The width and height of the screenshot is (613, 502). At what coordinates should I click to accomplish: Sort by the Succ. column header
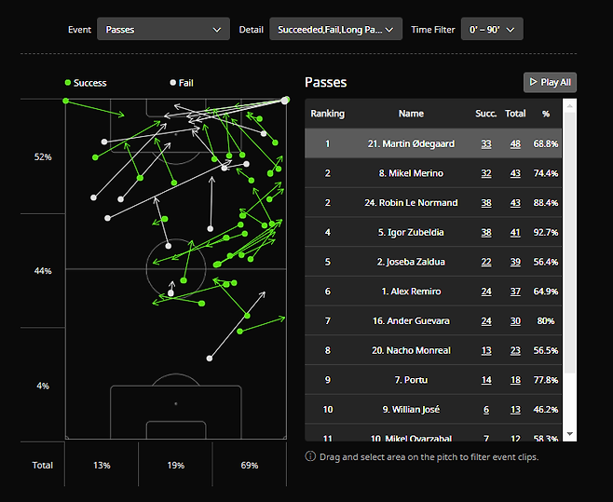485,114
